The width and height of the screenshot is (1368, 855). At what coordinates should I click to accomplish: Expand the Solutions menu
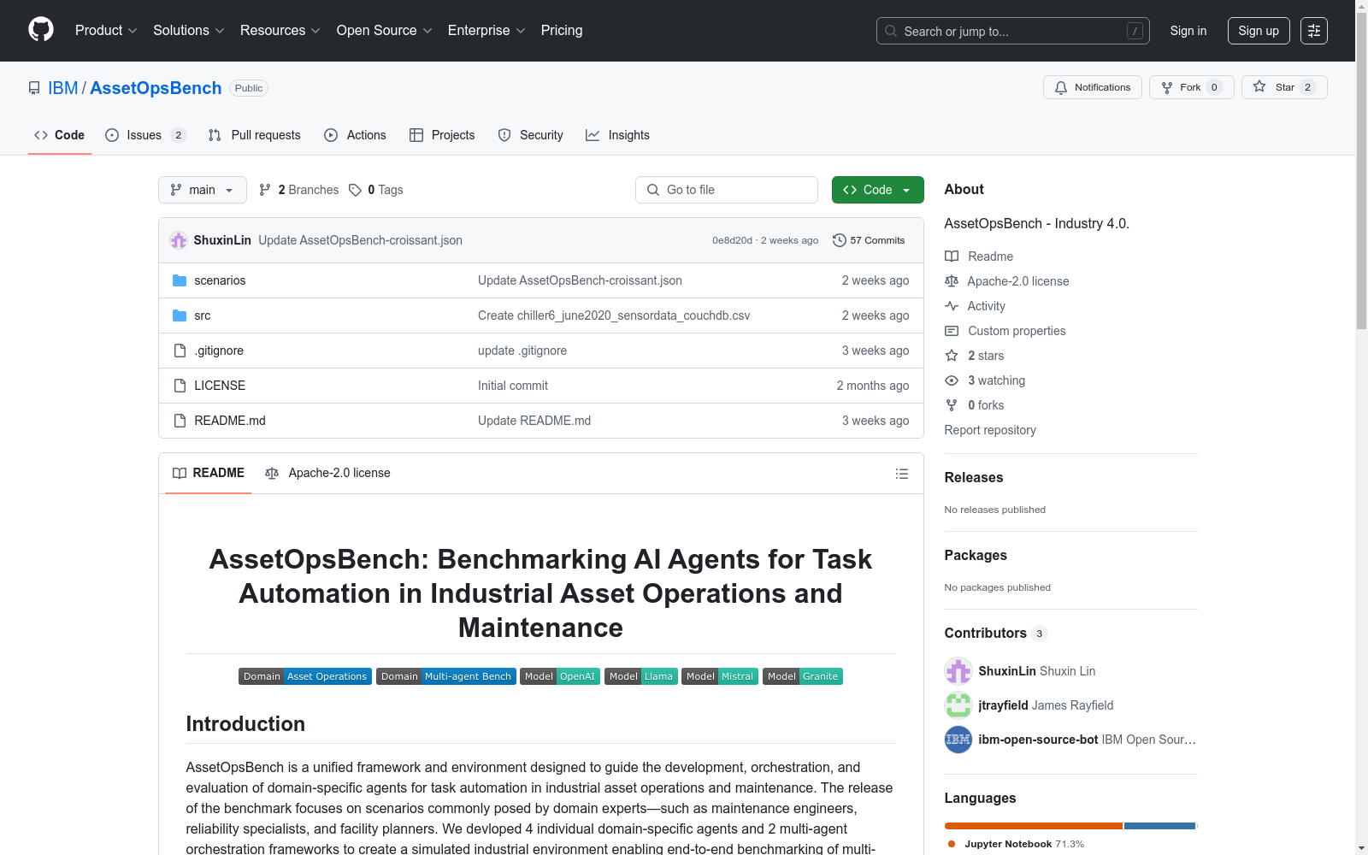[189, 31]
